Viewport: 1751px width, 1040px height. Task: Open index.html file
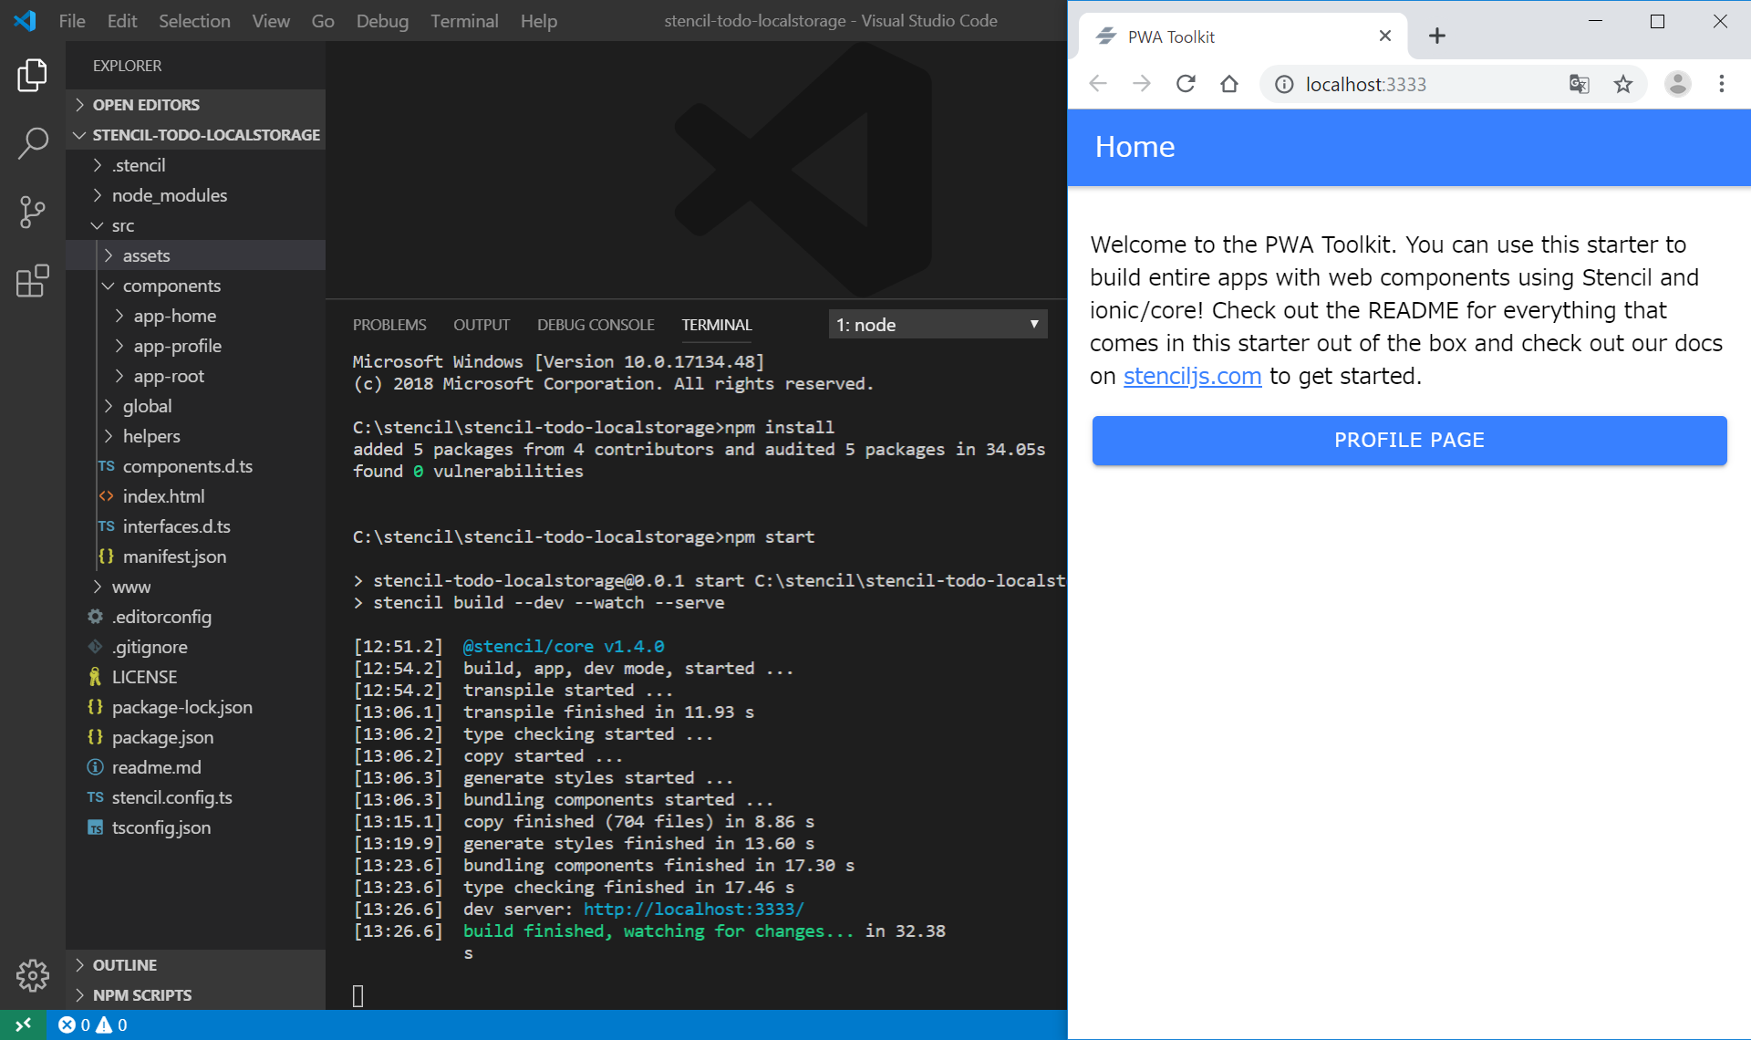(x=195, y=495)
